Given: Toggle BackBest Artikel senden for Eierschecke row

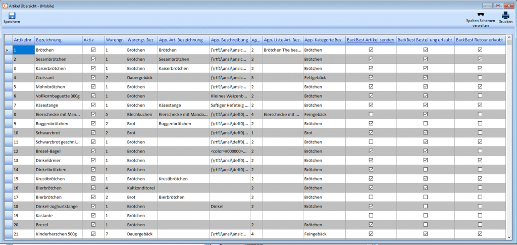Looking at the screenshot, I should point(371,114).
